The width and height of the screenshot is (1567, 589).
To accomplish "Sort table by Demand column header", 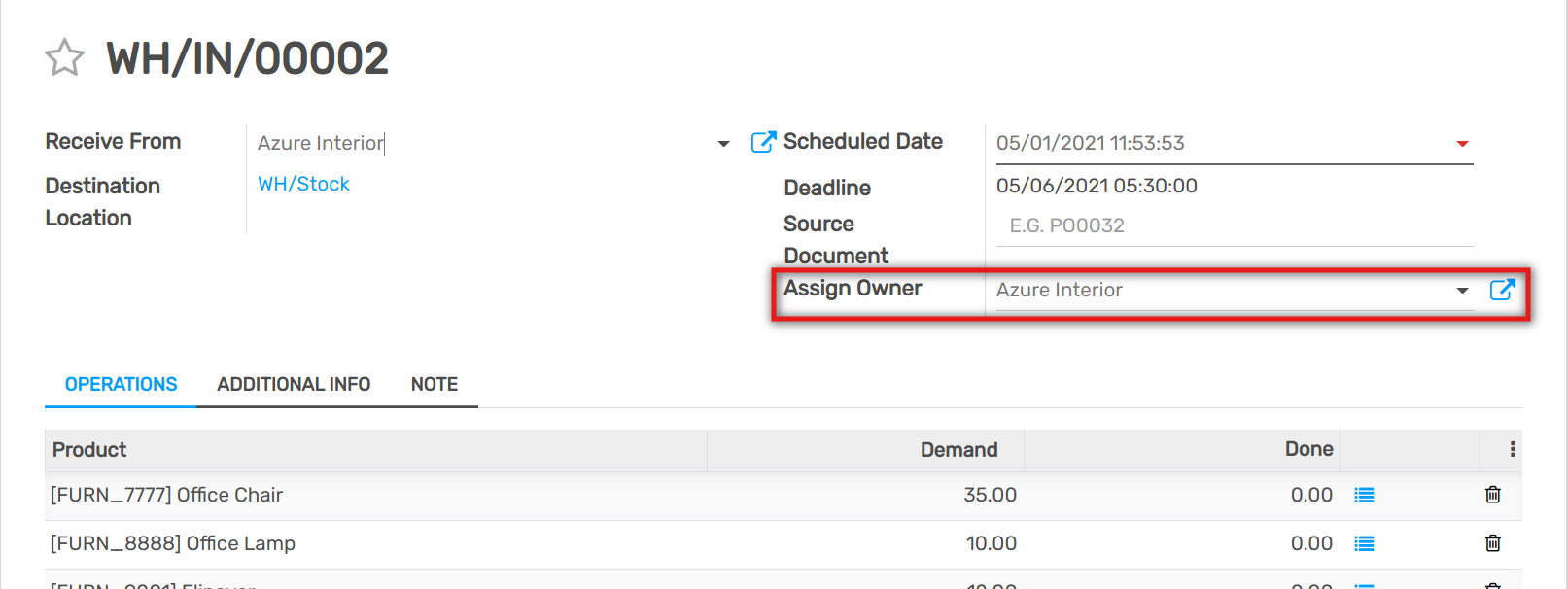I will [958, 449].
